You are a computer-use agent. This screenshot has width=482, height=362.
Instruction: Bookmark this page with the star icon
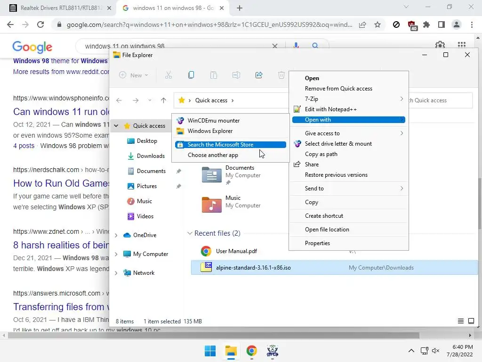[x=378, y=25]
